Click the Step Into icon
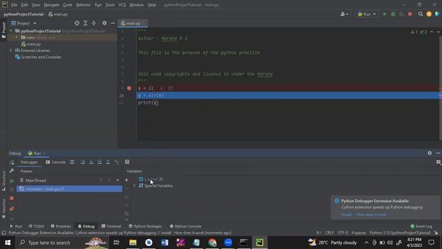442x249 pixels. tap(91, 162)
